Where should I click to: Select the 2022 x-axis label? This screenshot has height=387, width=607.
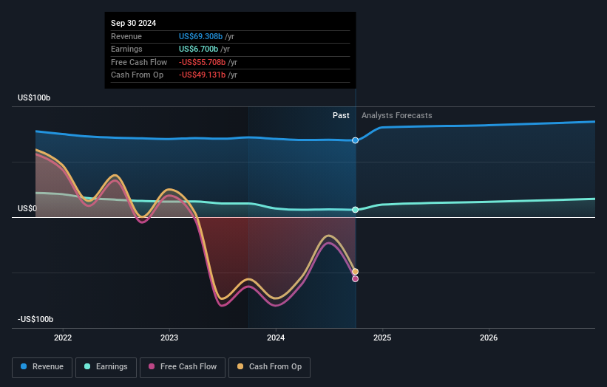click(63, 338)
